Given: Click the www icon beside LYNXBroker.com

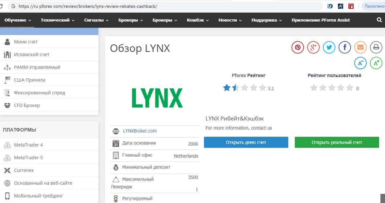Looking at the screenshot, I should (x=116, y=131).
